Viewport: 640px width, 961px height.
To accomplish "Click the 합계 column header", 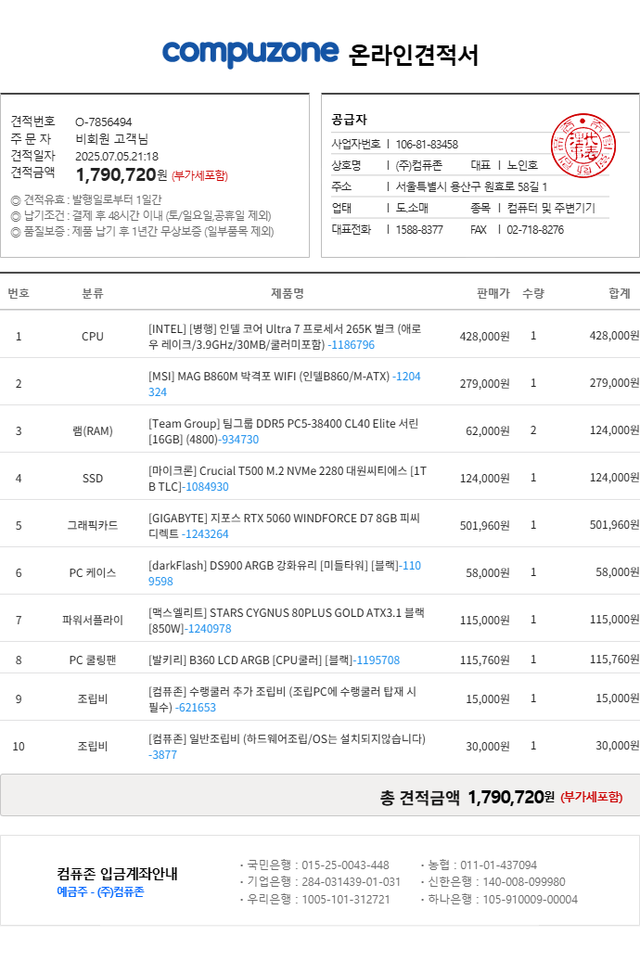I will [x=620, y=293].
